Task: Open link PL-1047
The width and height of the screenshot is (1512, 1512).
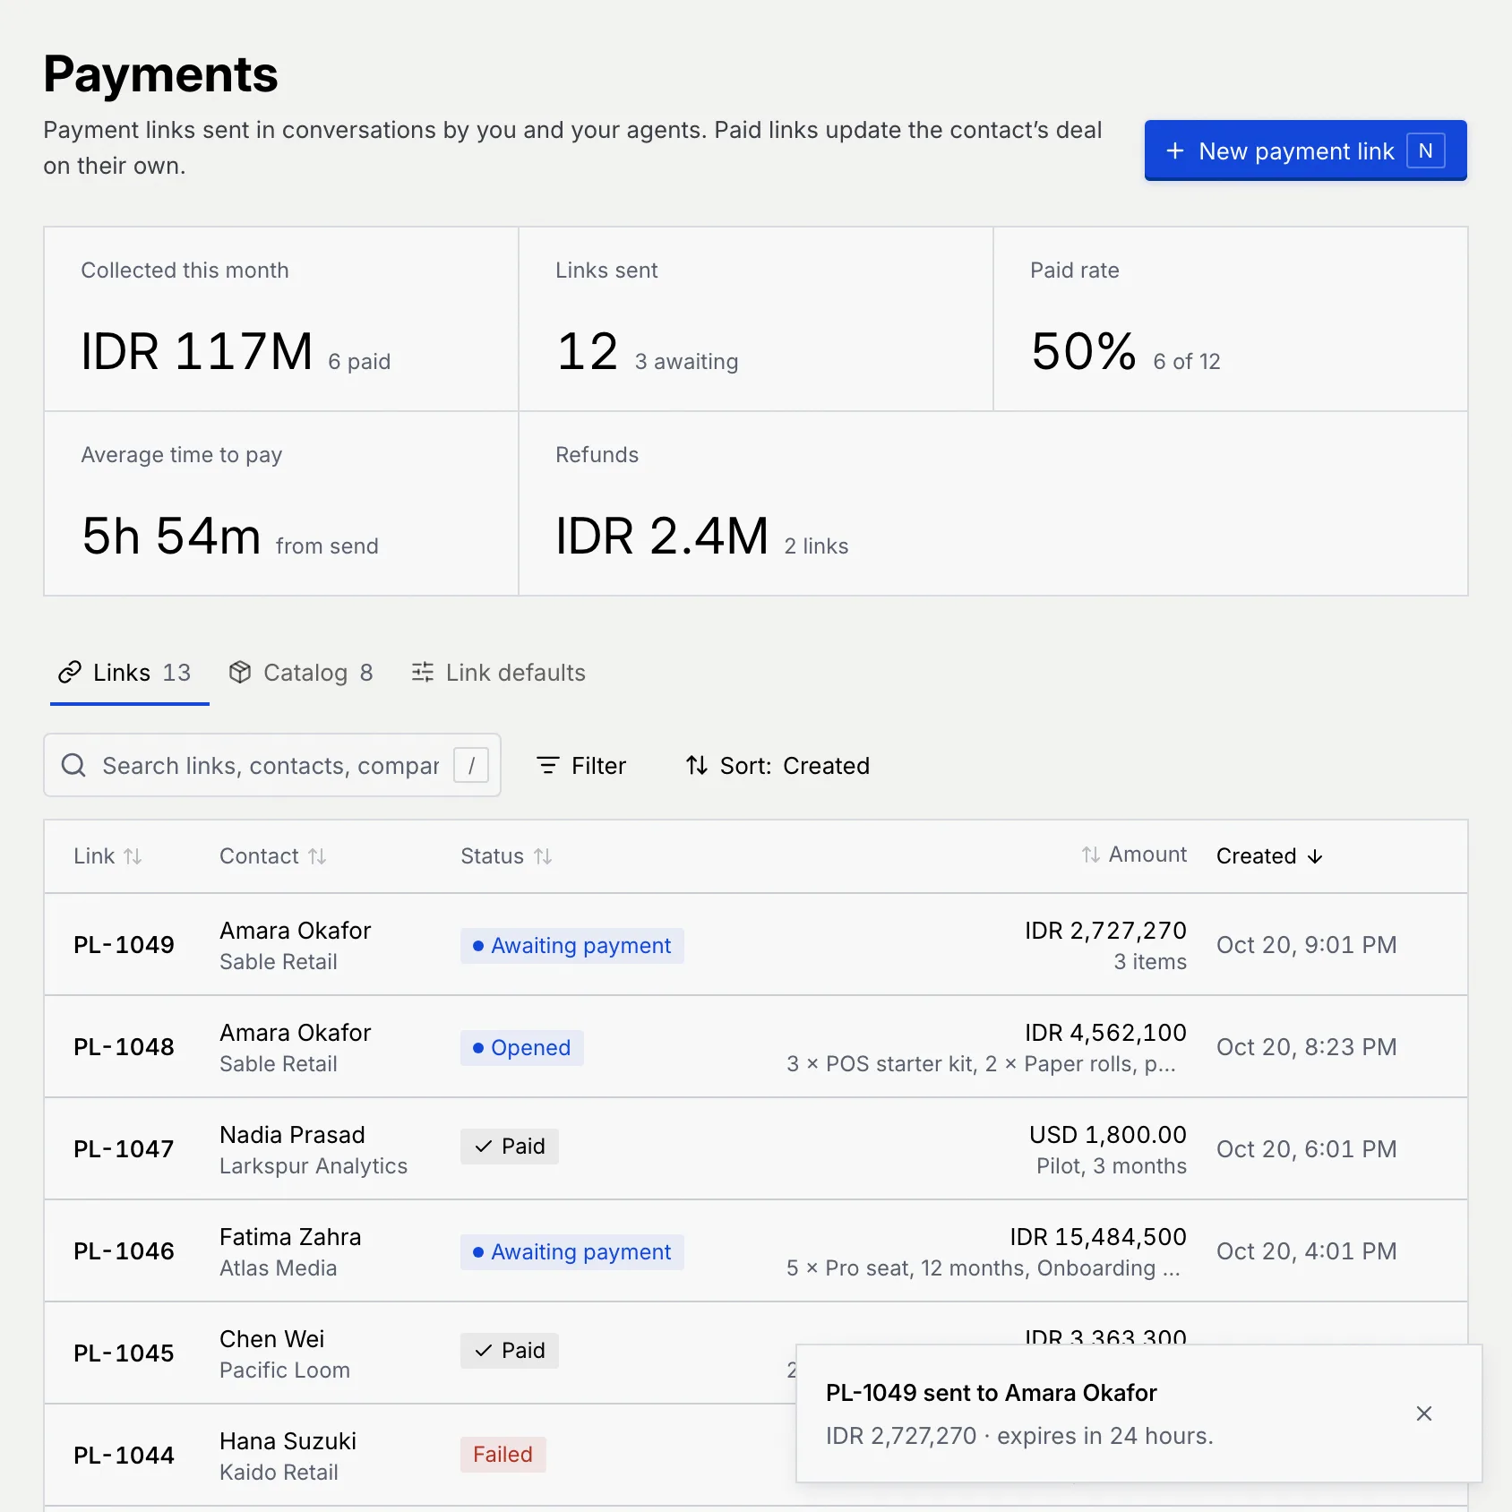Action: click(124, 1149)
